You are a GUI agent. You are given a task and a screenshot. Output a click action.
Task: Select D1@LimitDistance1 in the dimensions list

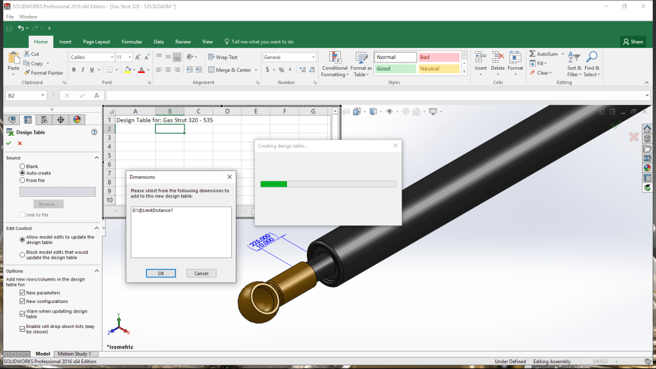coord(152,211)
